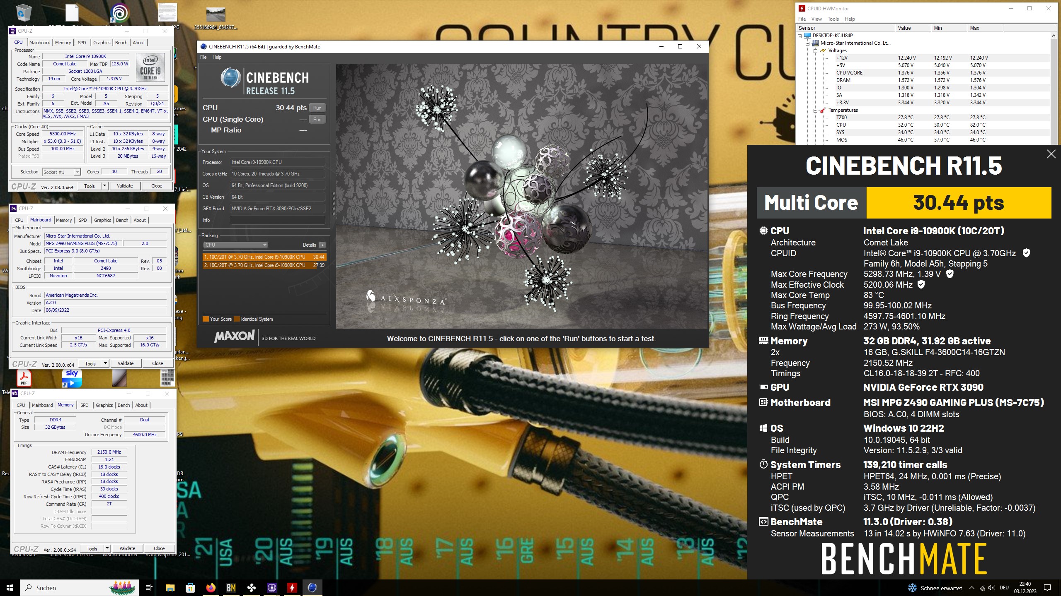Click the weather widget showing Schnee erwartet
1061x596 pixels.
coord(935,588)
